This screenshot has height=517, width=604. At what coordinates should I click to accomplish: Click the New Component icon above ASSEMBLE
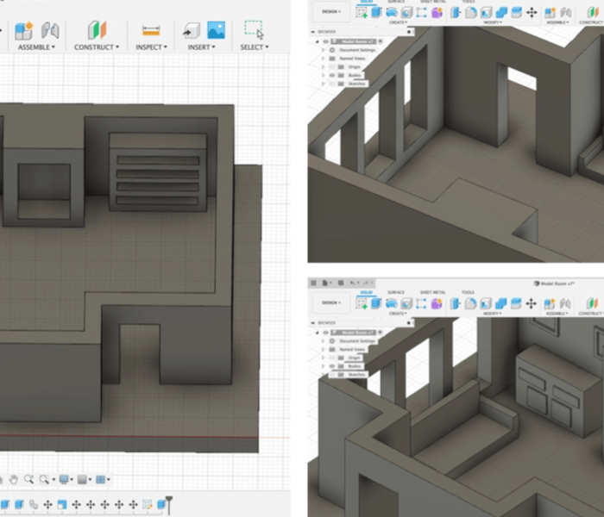tap(23, 30)
